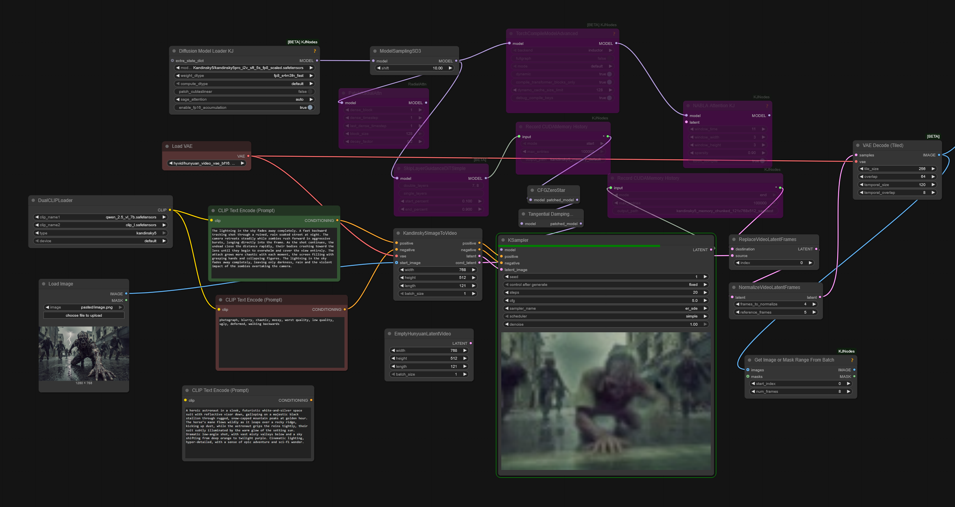Click the right arrow to increase KSampler steps

tap(705, 292)
